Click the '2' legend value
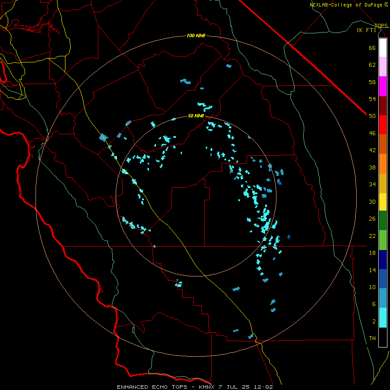Screen dimensions: 390x390 tap(374, 322)
